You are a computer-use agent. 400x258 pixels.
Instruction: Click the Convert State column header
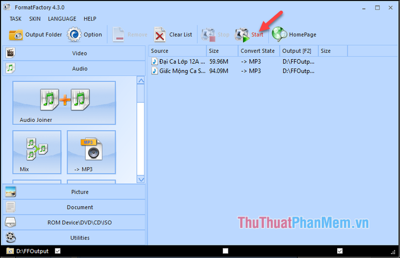[259, 51]
